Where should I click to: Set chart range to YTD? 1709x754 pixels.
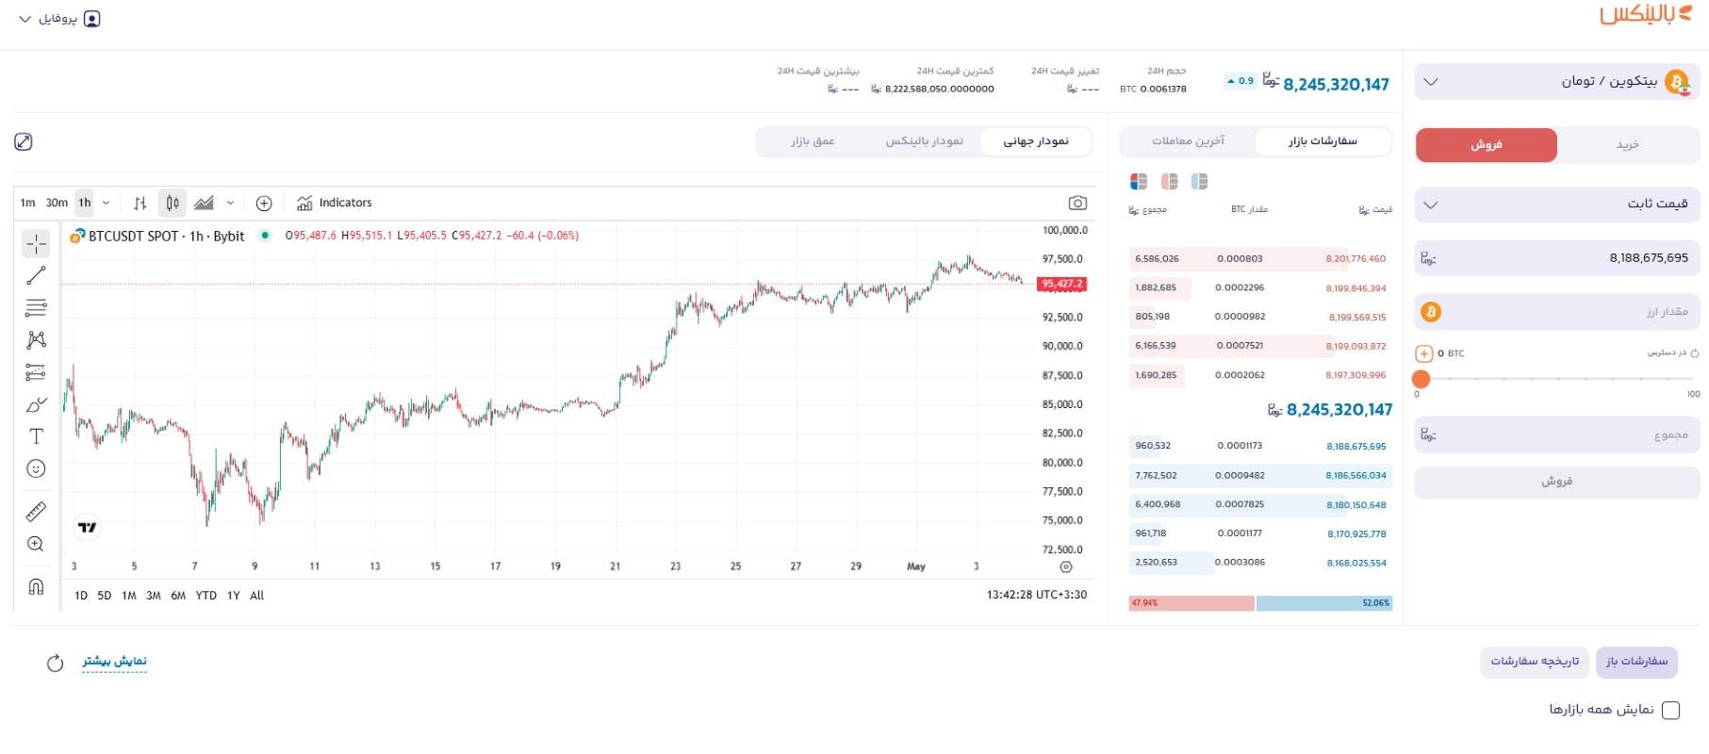pos(205,596)
